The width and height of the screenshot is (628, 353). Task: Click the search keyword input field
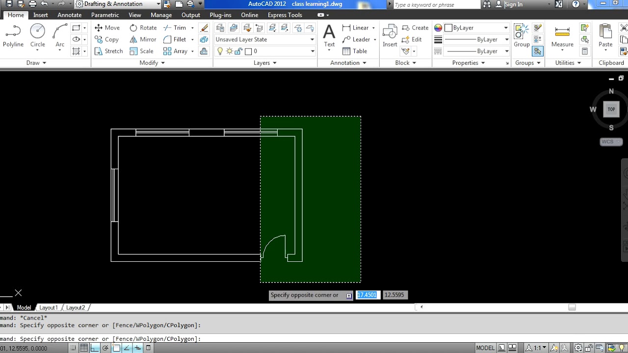pos(437,4)
